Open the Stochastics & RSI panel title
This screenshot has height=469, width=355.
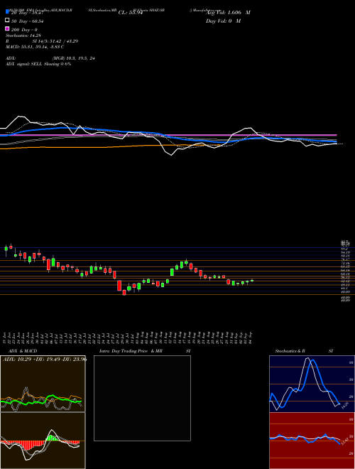click(x=304, y=351)
